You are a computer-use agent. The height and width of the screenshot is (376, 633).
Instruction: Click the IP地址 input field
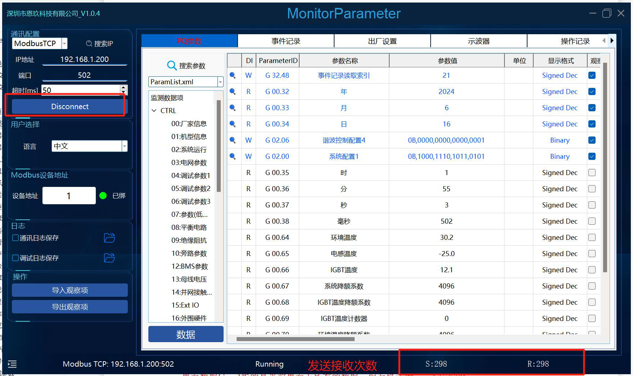click(85, 59)
